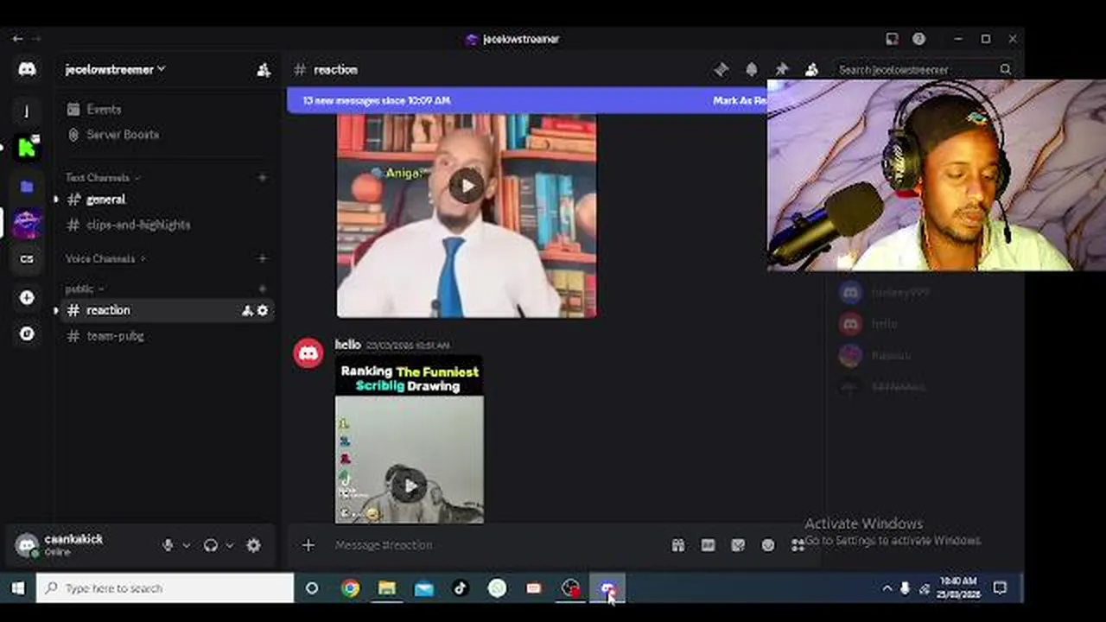Open User Settings gear icon
Viewport: 1106px width, 622px height.
253,545
